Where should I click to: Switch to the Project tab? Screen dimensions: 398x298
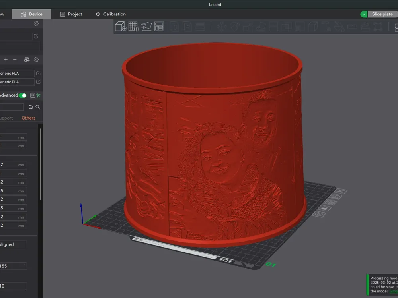tap(71, 14)
